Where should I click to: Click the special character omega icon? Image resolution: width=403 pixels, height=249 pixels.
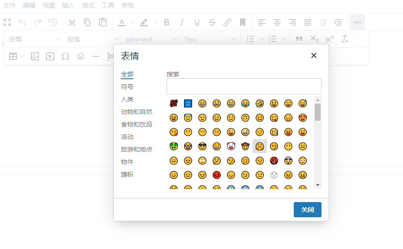pos(65,56)
